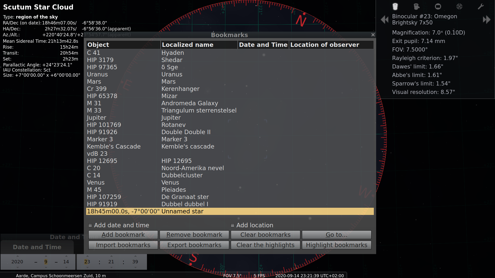Click the Remove bookmark button

[194, 235]
